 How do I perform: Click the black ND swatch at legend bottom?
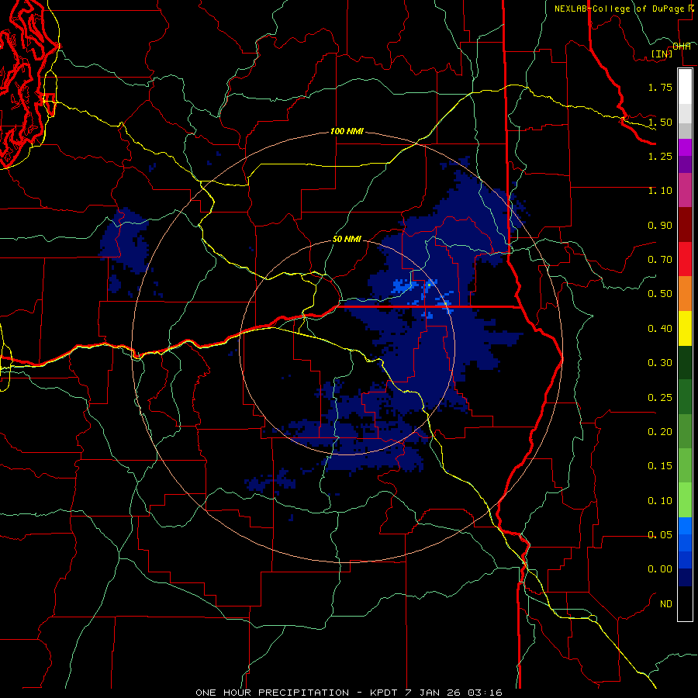(x=685, y=603)
